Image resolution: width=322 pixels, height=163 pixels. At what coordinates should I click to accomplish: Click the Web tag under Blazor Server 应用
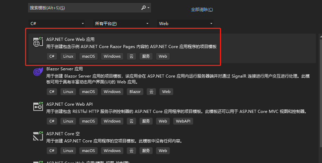pos(166,92)
